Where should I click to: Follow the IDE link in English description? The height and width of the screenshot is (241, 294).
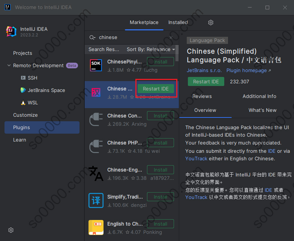(271, 151)
